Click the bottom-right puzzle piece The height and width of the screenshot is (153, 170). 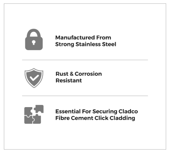pos(37,119)
